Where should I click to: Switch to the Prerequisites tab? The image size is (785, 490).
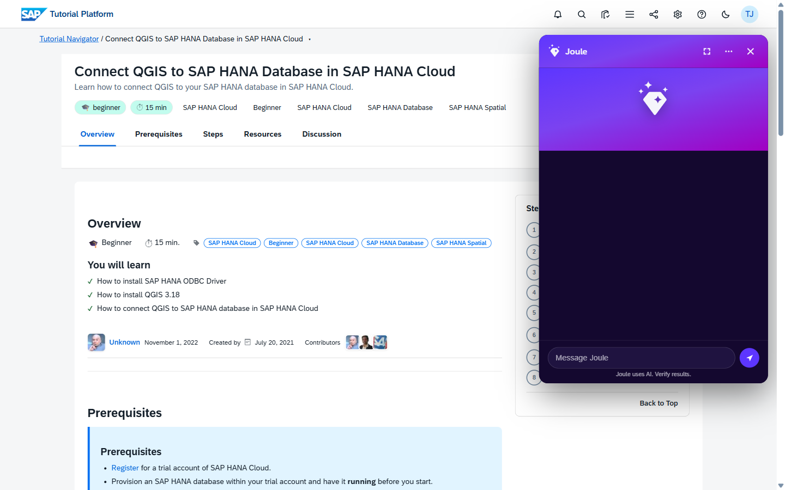click(159, 134)
